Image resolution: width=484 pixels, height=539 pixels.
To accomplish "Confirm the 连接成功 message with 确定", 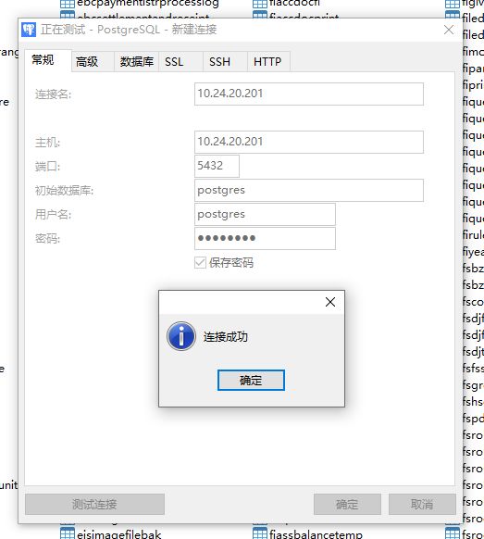I will pyautogui.click(x=251, y=381).
